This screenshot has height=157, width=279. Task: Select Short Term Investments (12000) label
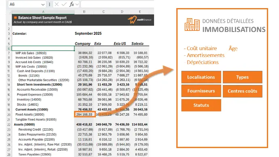coord(40,85)
